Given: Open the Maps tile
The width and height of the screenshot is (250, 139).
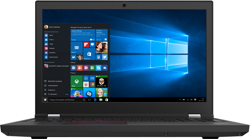Looking at the screenshot, I should pyautogui.click(x=77, y=48).
